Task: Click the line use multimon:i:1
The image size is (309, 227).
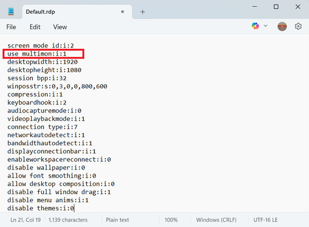Action: click(x=37, y=54)
